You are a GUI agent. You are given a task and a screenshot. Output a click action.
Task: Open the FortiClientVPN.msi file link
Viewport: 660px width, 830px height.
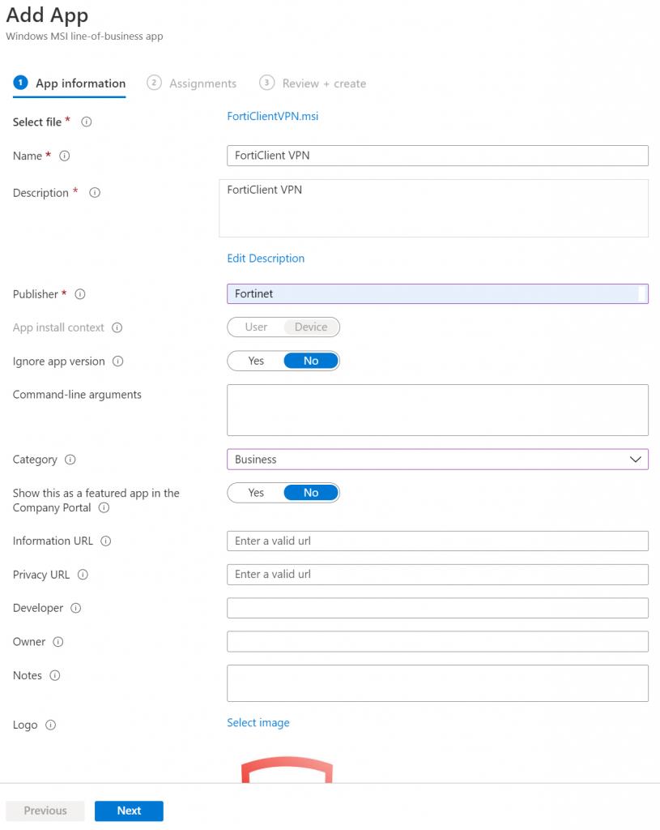coord(273,117)
